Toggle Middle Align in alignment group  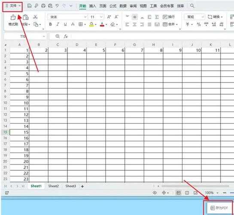135,17
